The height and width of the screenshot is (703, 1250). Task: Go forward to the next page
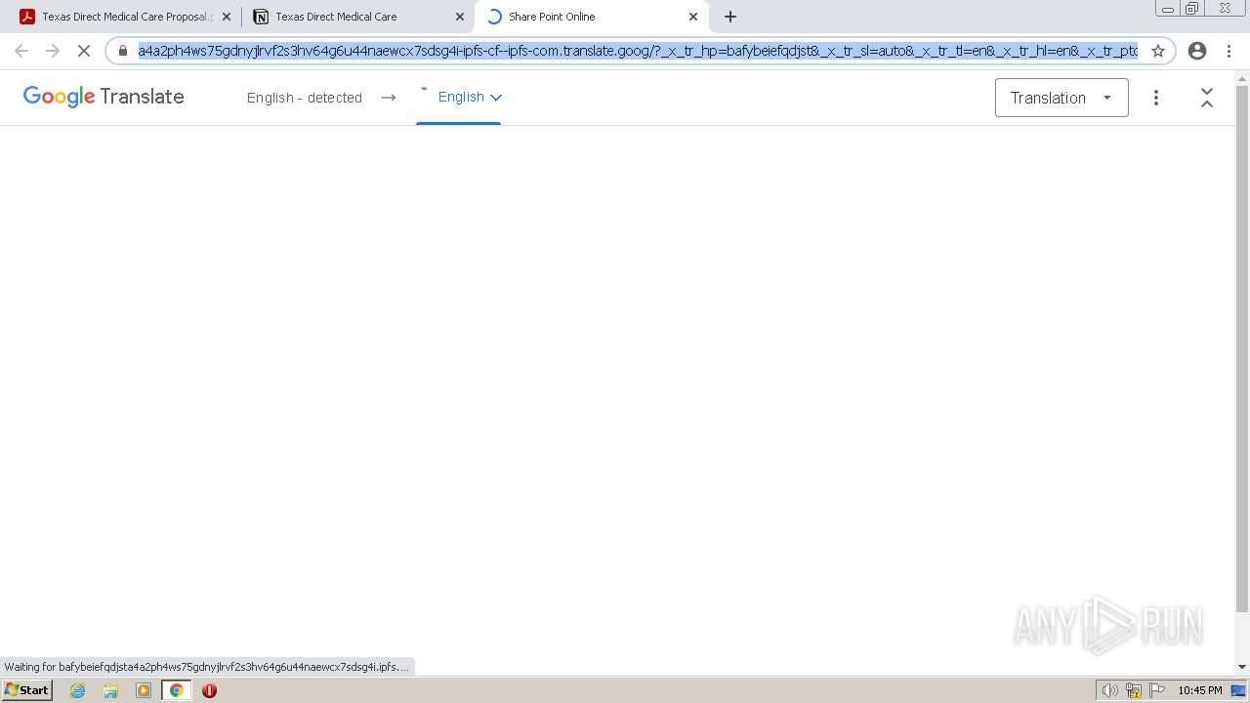click(x=53, y=51)
